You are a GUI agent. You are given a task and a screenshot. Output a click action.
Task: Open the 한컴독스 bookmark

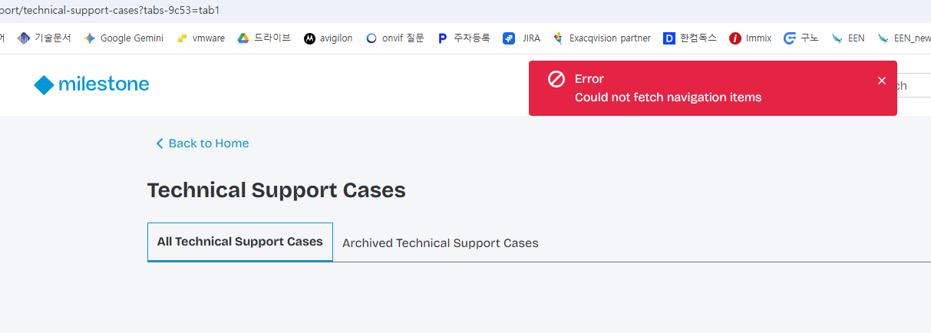[x=690, y=38]
